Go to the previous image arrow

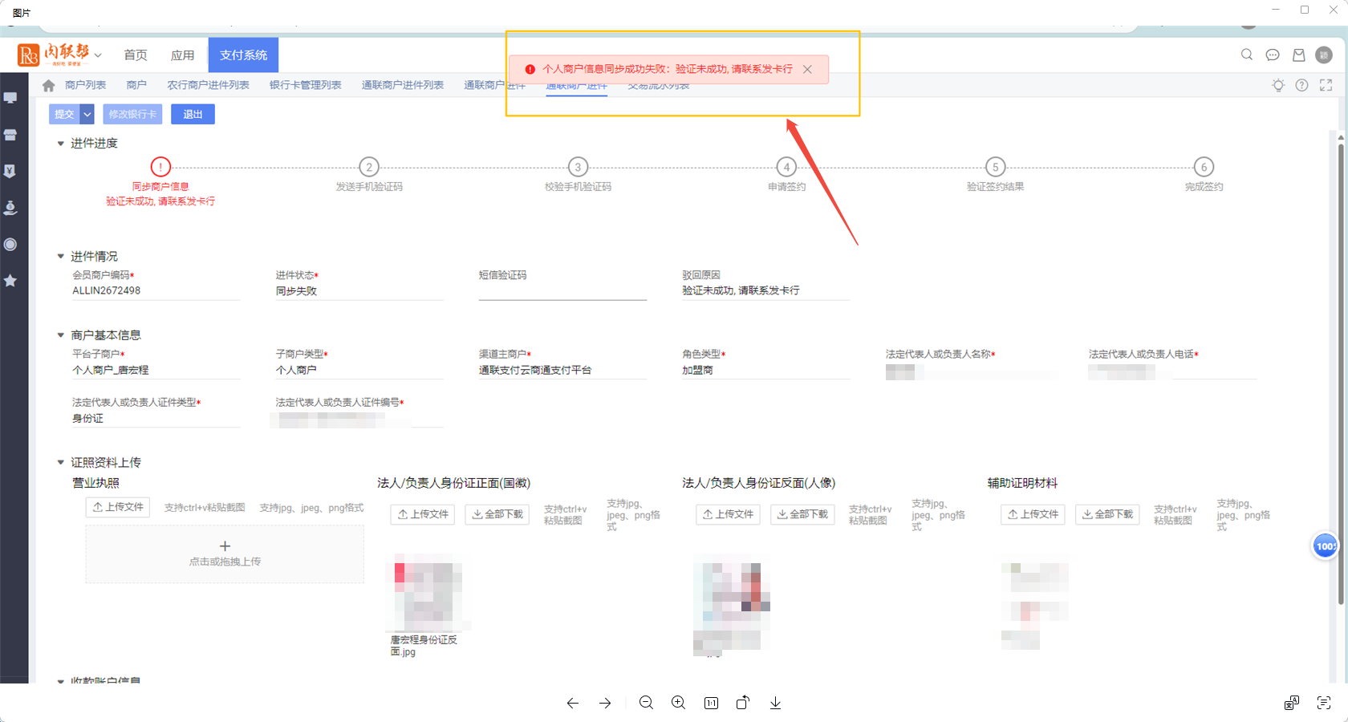[x=572, y=703]
